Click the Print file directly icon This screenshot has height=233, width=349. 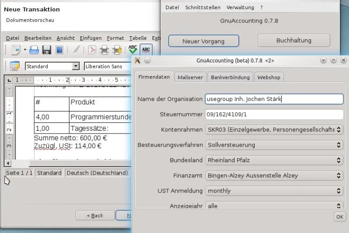104,50
